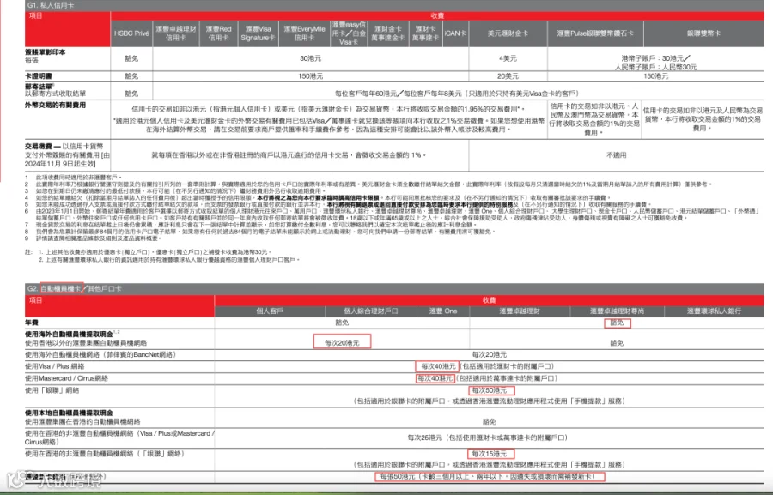The width and height of the screenshot is (773, 495).
Task: Click the 郵寄結單 row label
Action: 39,87
